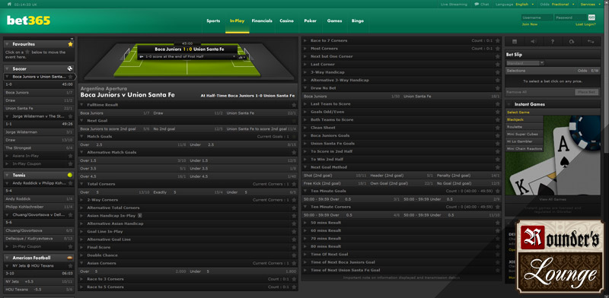Screen dimensions: 609x298
Task: Expand the Final Score market
Action: (99, 247)
